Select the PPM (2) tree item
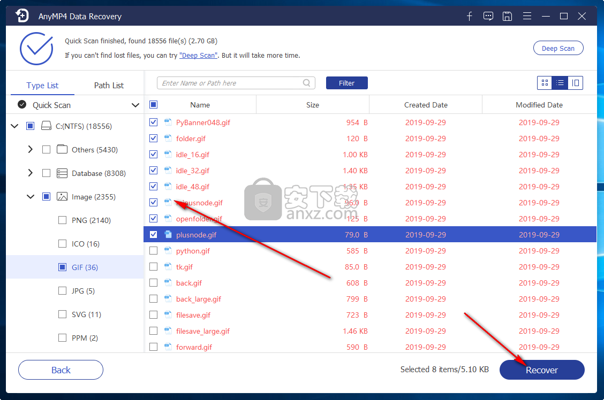 (85, 337)
